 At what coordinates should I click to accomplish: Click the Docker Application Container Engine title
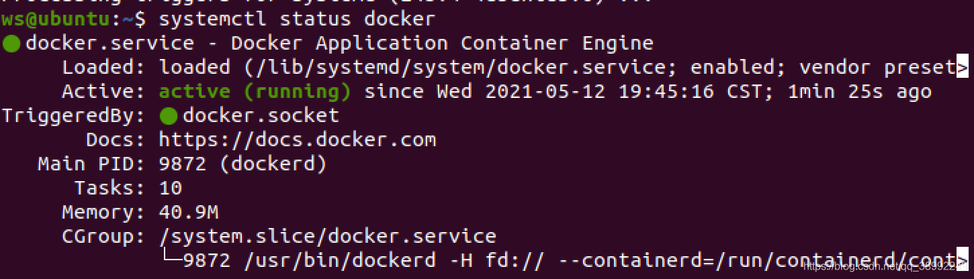click(442, 44)
